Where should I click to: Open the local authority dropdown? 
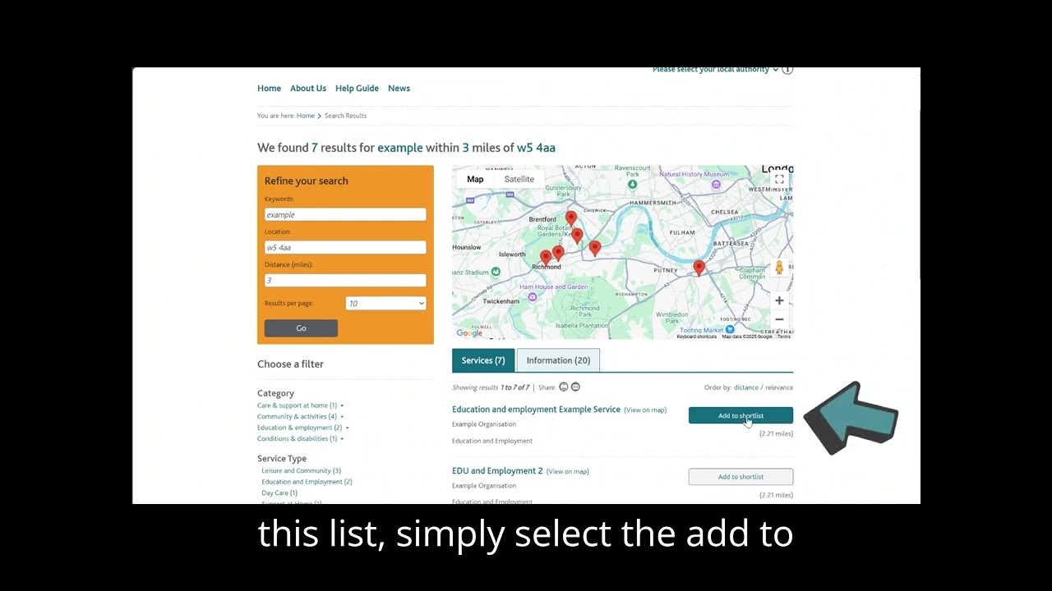pyautogui.click(x=715, y=70)
